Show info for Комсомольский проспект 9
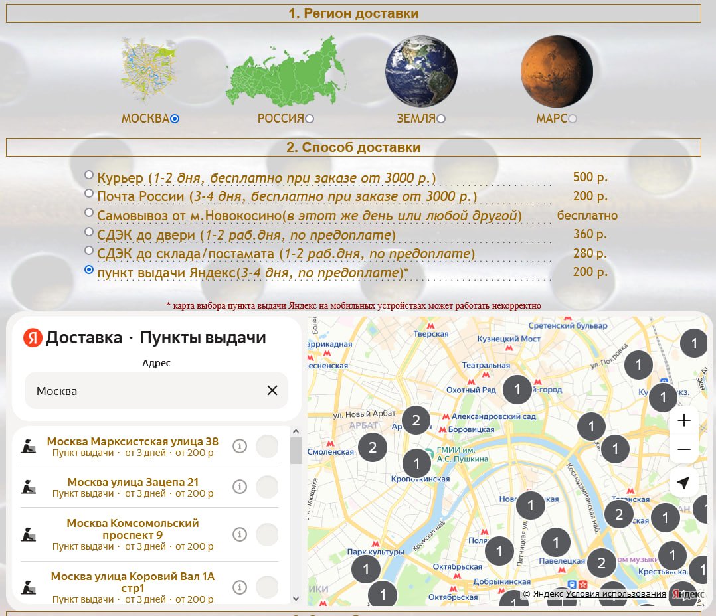The image size is (716, 616). (240, 534)
